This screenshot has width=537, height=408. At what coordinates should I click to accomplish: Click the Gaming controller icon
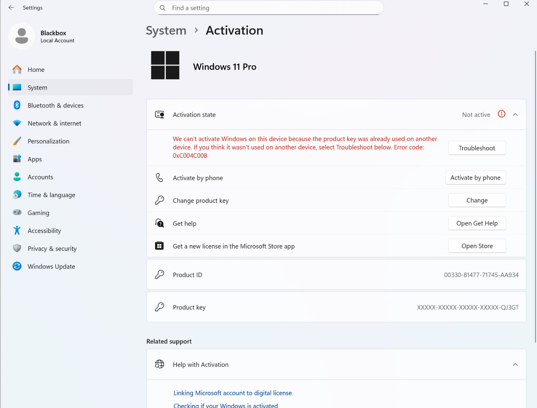tap(17, 213)
